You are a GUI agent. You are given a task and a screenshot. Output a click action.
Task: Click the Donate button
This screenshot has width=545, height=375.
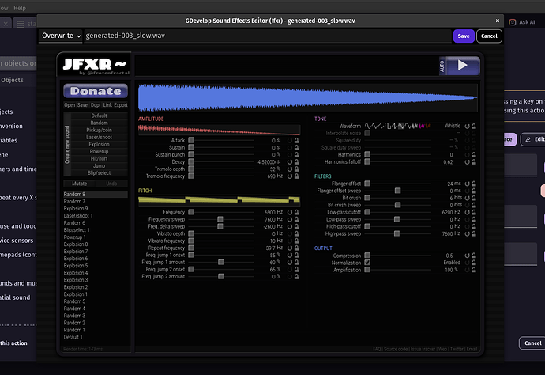(96, 91)
